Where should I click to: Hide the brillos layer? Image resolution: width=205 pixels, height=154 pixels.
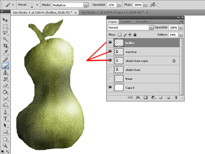[x=110, y=42]
